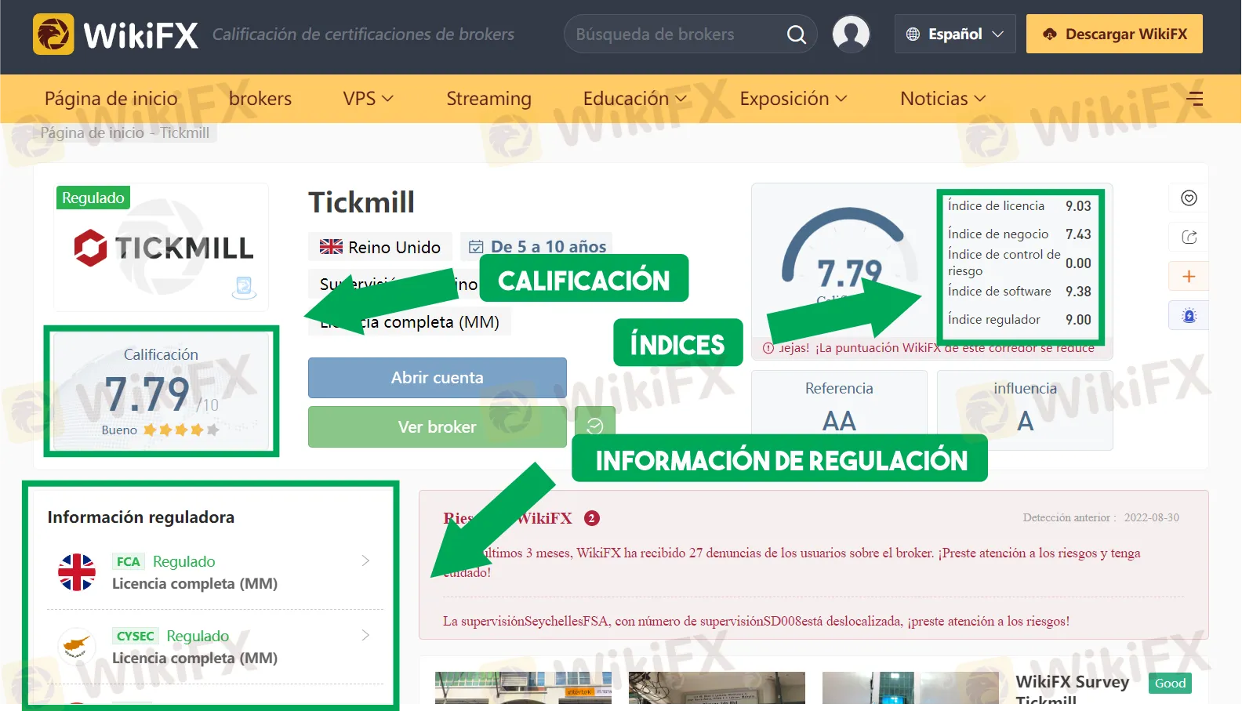1242x711 pixels.
Task: Click the clock history icon beside Ver broker
Action: 595,426
